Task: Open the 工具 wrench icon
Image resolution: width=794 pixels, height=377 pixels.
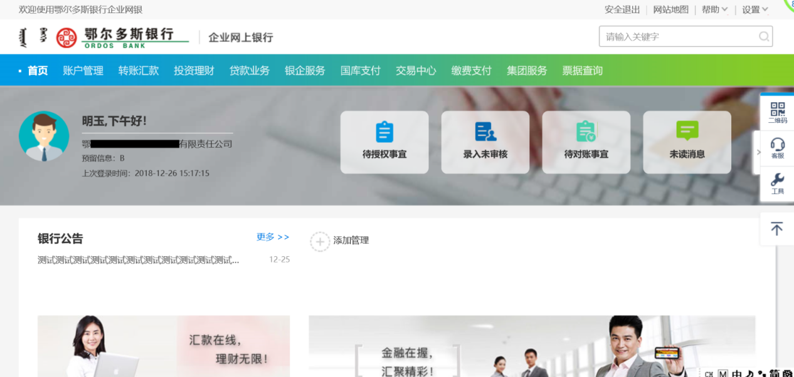Action: click(777, 182)
